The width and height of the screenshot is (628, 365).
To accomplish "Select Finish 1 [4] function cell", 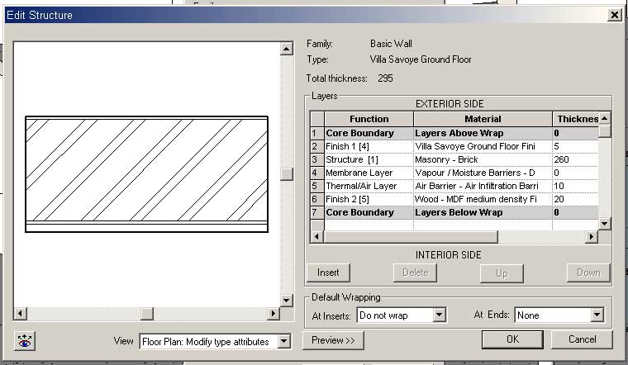I will tap(369, 146).
